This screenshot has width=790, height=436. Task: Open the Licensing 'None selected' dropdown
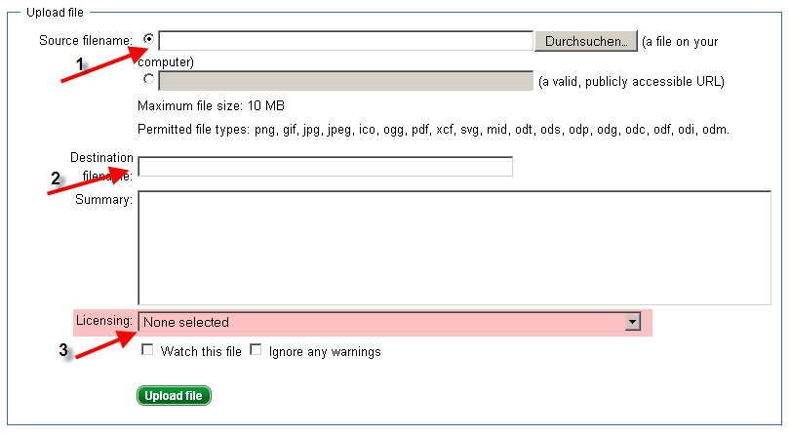[380, 322]
